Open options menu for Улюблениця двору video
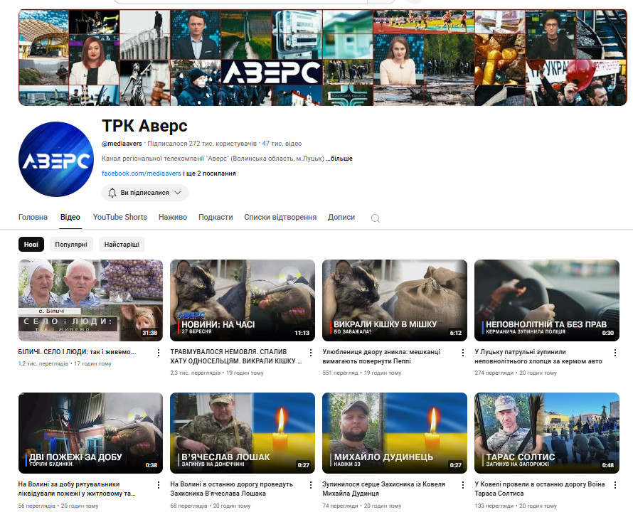Image resolution: width=633 pixels, height=517 pixels. click(462, 353)
